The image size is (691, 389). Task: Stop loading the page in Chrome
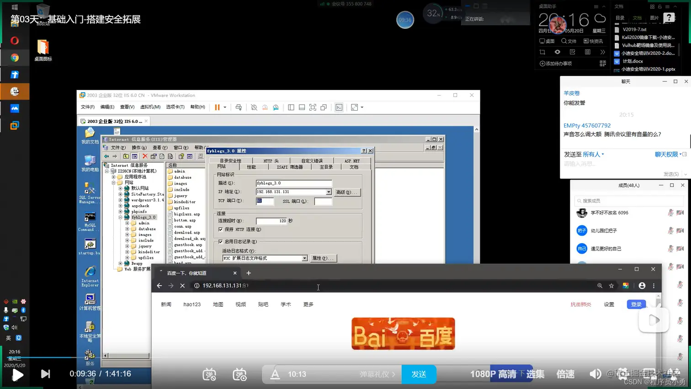point(182,286)
